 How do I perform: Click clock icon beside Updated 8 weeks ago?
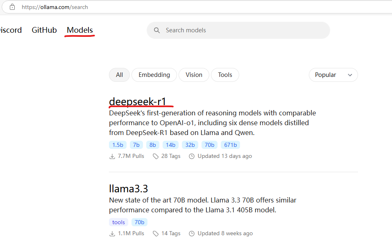coord(192,234)
